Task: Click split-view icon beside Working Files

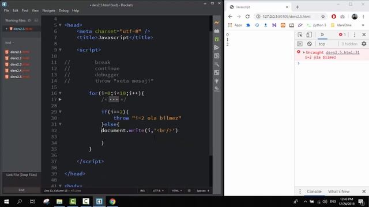Action: pyautogui.click(x=36, y=21)
